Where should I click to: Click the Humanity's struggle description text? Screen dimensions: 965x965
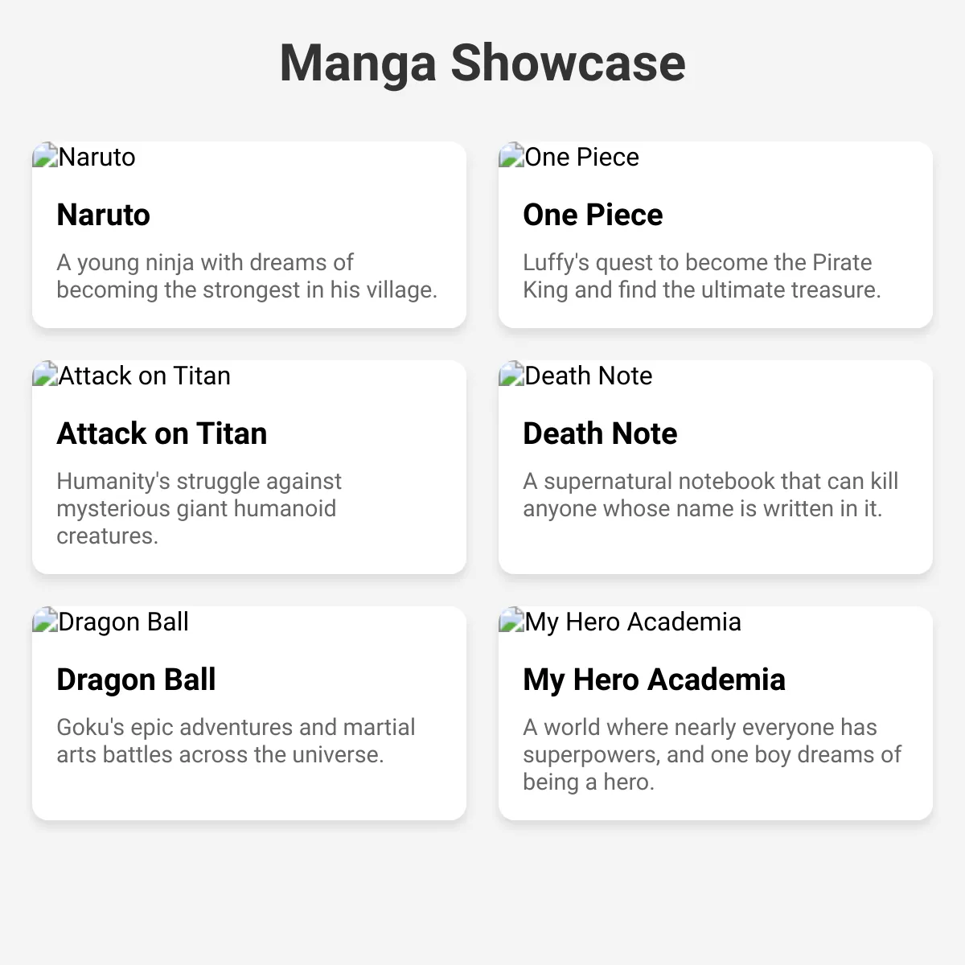(199, 508)
